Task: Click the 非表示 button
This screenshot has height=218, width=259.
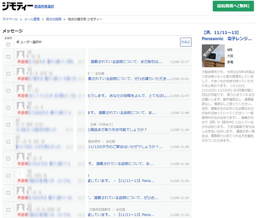Action: click(x=186, y=42)
